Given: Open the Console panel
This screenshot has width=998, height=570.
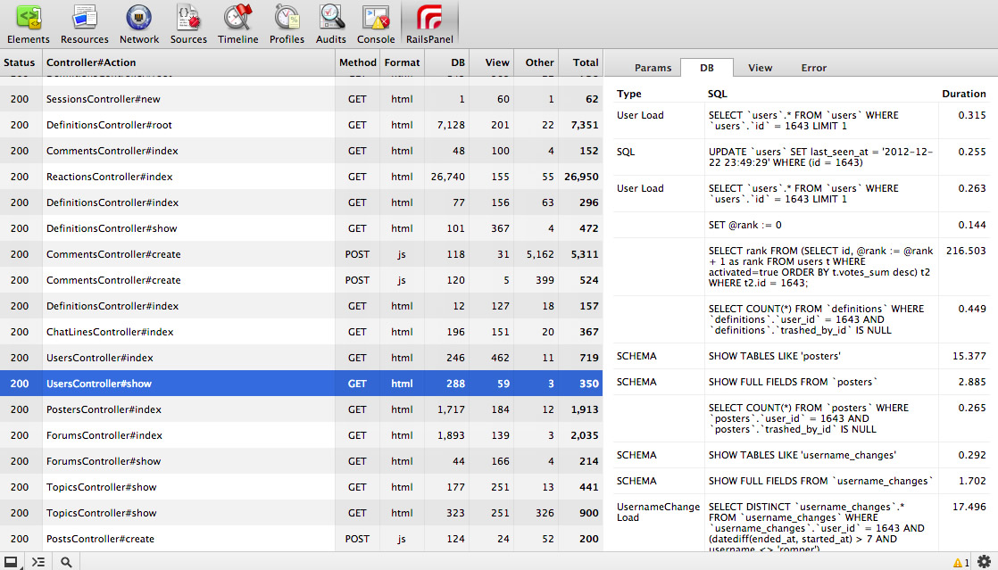Looking at the screenshot, I should coord(376,23).
